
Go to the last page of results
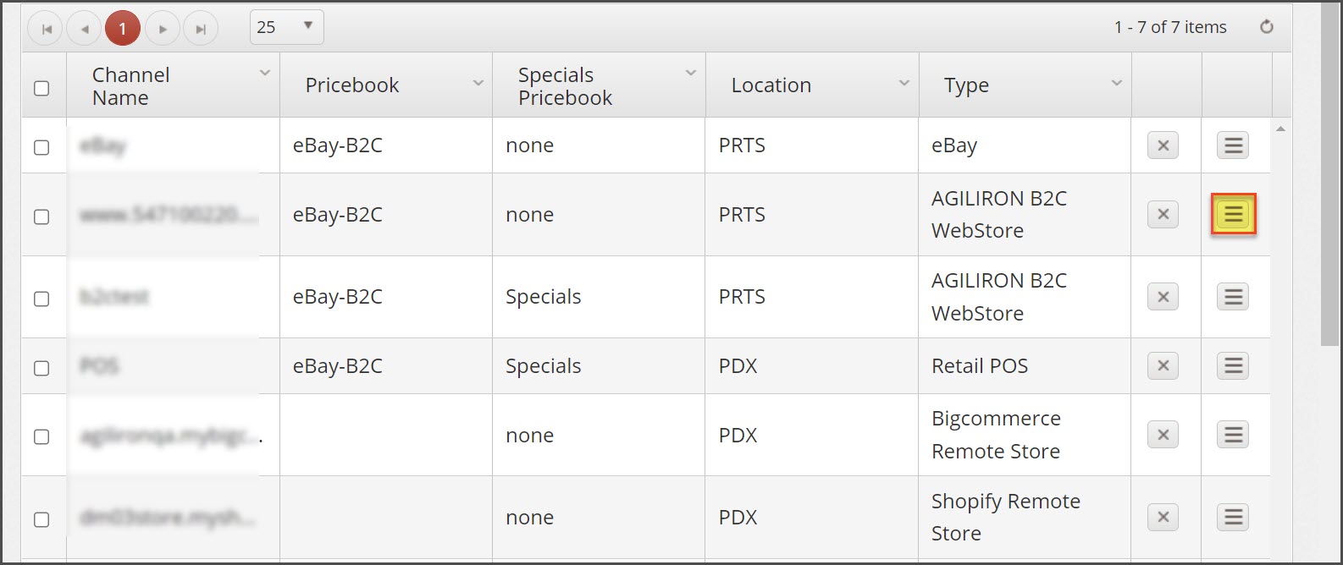[x=201, y=29]
